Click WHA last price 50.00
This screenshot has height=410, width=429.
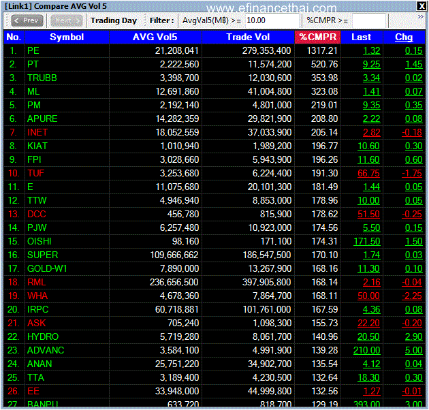pos(369,296)
